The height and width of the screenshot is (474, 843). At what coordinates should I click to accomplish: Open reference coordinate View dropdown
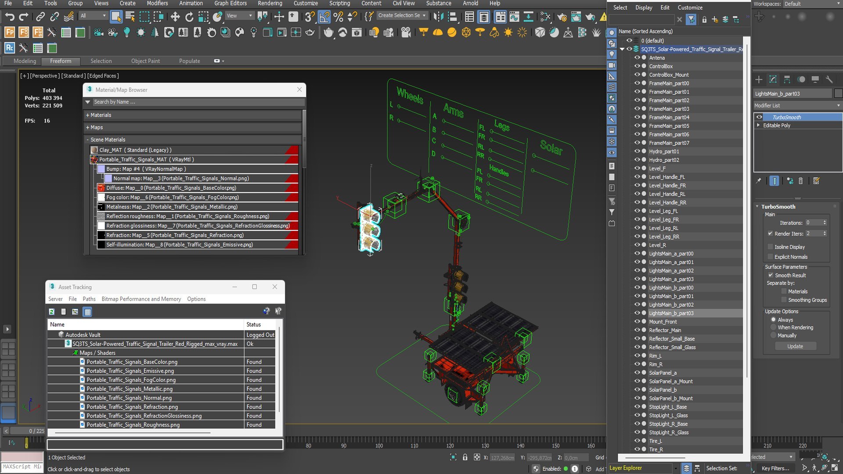[239, 16]
